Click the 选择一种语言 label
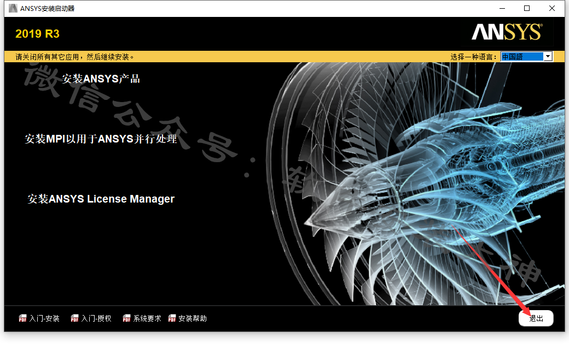This screenshot has height=362, width=569. coord(474,57)
